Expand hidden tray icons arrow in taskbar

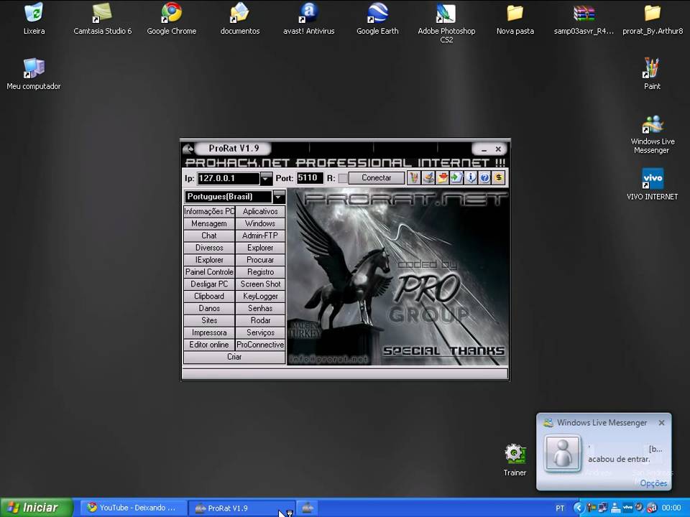point(578,508)
